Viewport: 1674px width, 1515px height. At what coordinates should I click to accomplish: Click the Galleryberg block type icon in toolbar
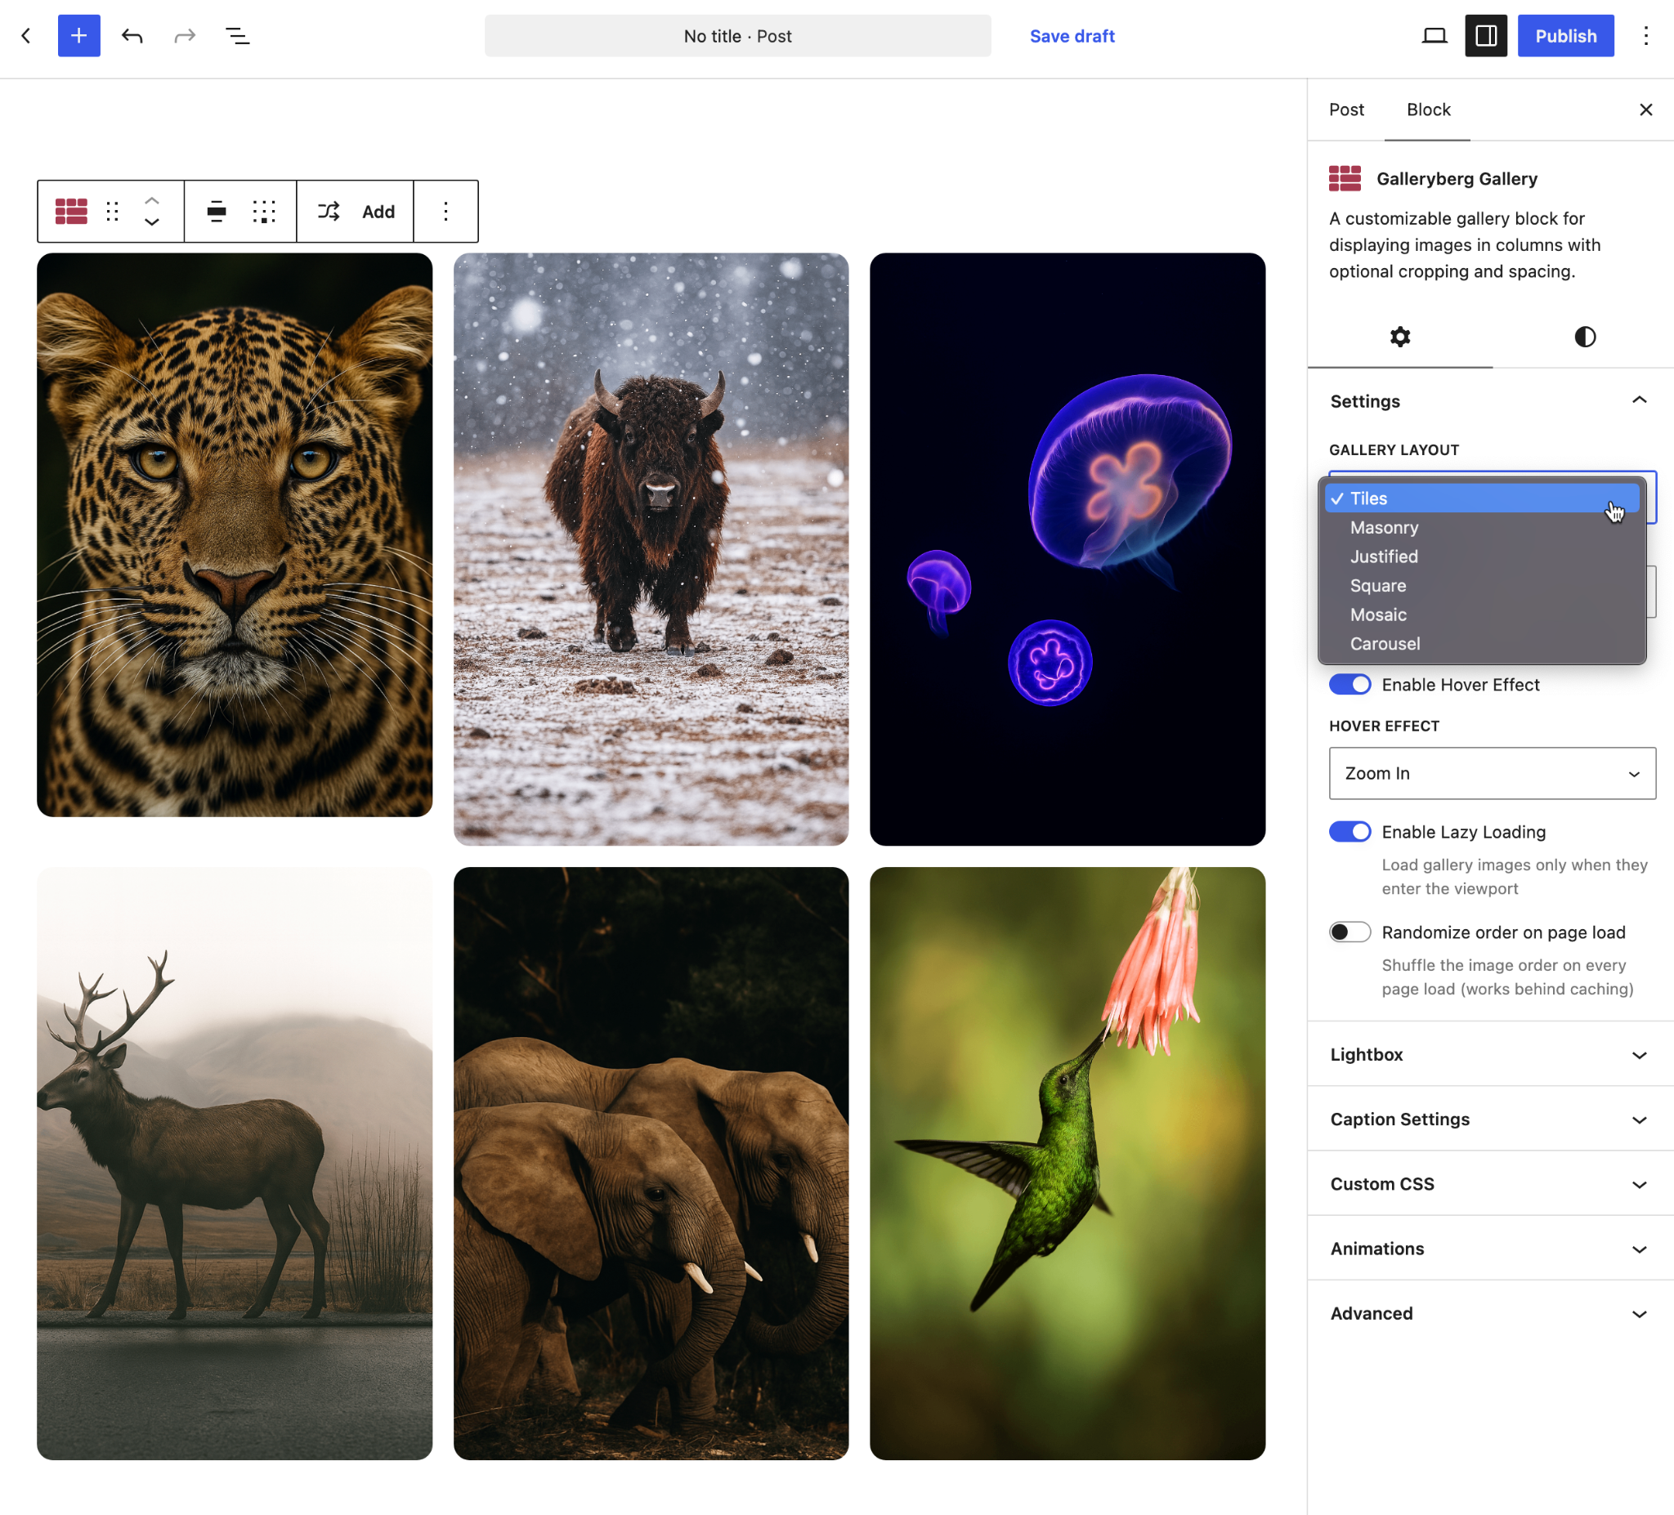(x=71, y=212)
